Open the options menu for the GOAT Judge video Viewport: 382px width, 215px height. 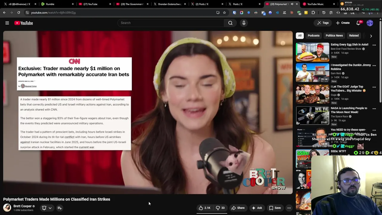[x=374, y=87]
